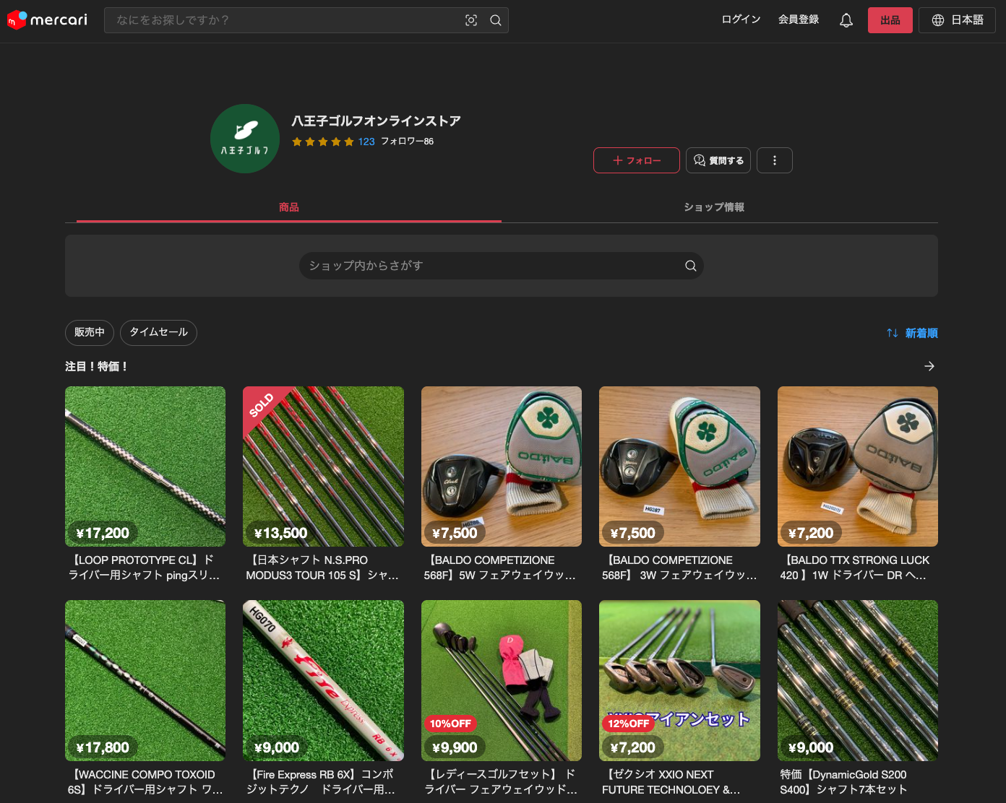Switch to the ショップ情報 tab
1006x803 pixels.
pyautogui.click(x=714, y=207)
